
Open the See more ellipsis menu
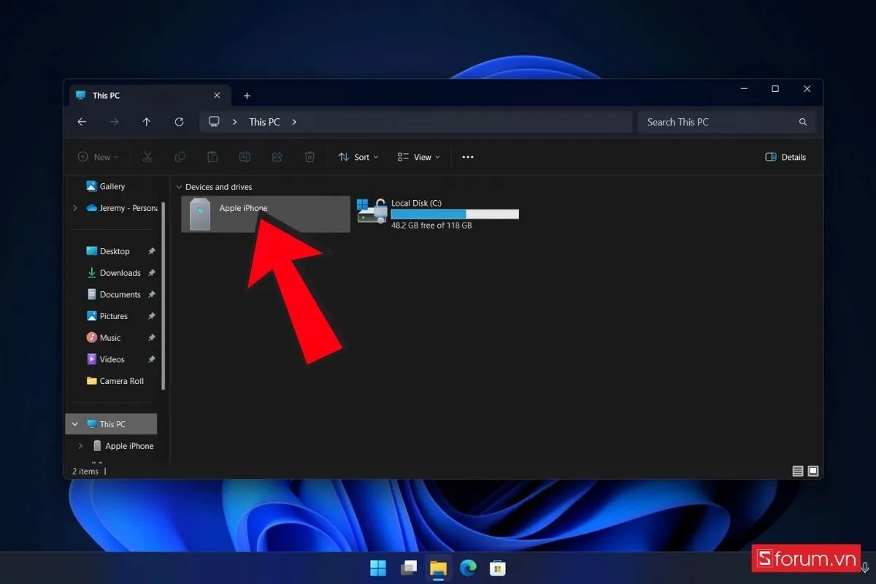[x=468, y=157]
